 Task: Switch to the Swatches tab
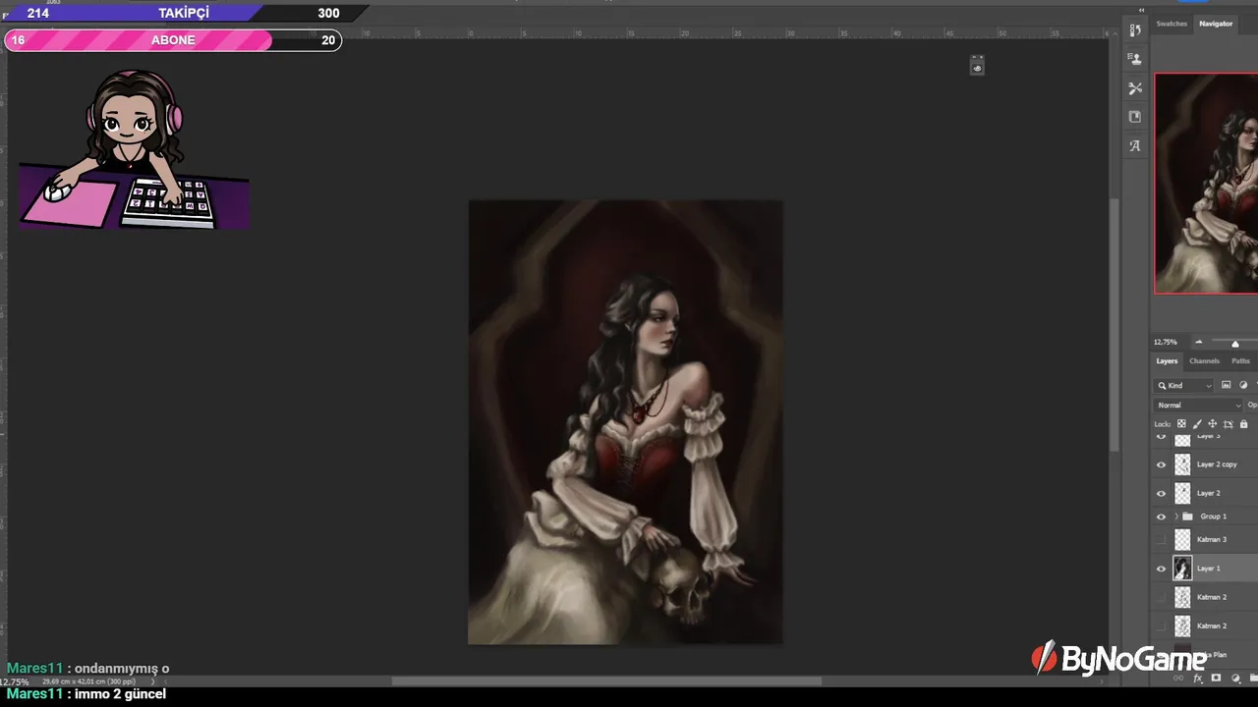coord(1172,24)
